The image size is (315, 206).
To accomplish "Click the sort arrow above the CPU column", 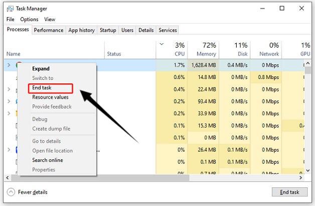I will (162, 44).
